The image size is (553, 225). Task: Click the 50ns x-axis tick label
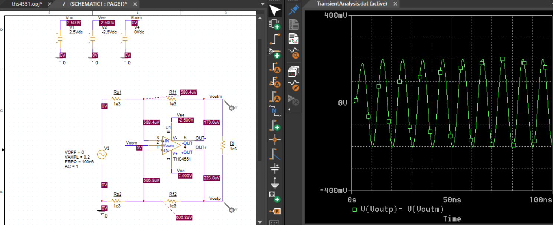pyautogui.click(x=452, y=200)
